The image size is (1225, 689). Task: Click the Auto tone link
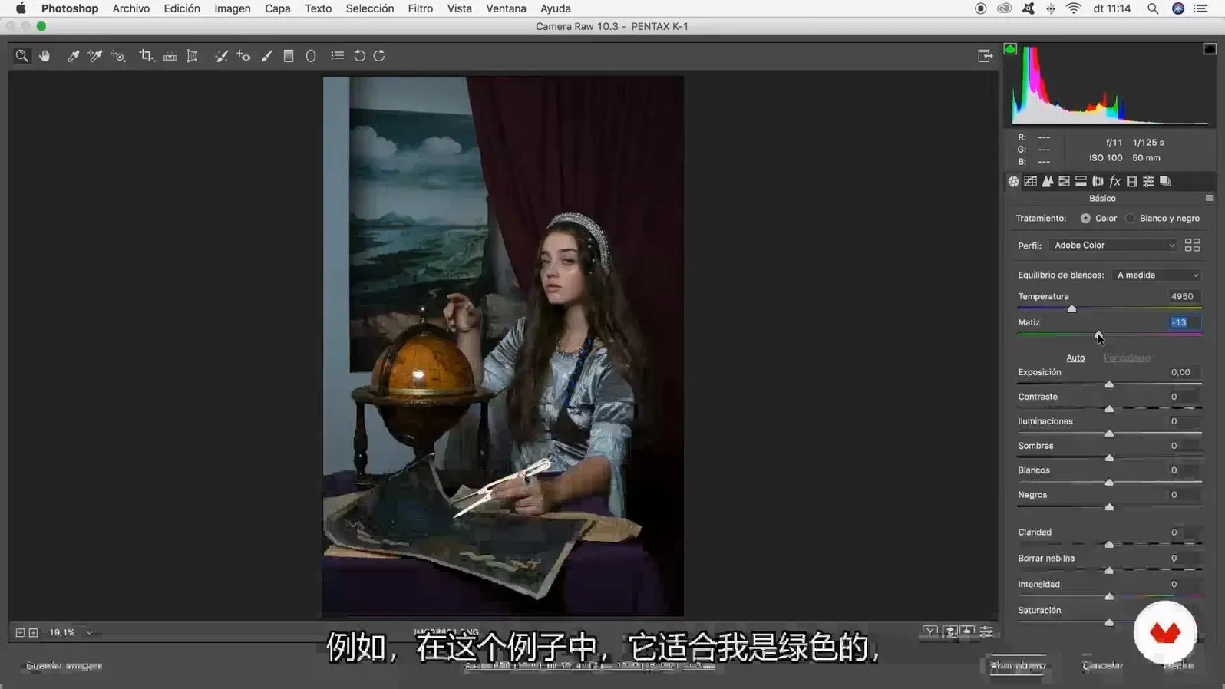1075,358
